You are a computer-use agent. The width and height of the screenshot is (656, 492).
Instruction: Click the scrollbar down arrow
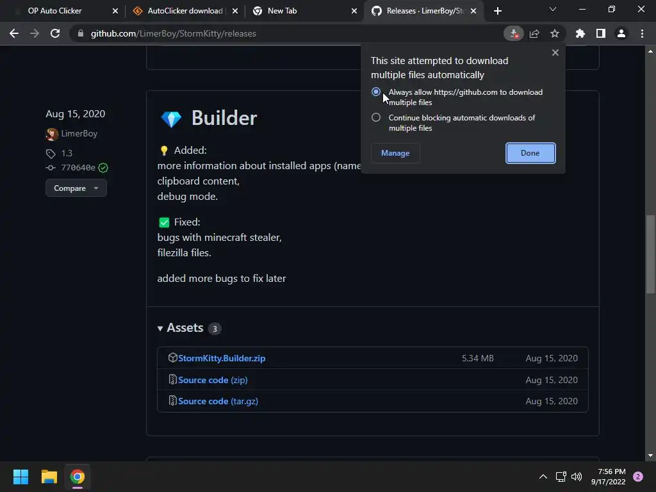(x=650, y=455)
